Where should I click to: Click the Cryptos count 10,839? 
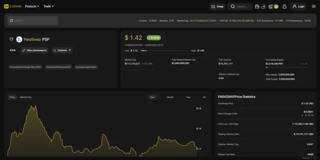(x=152, y=21)
